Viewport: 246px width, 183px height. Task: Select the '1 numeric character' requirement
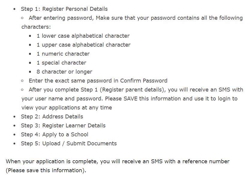tap(63, 54)
